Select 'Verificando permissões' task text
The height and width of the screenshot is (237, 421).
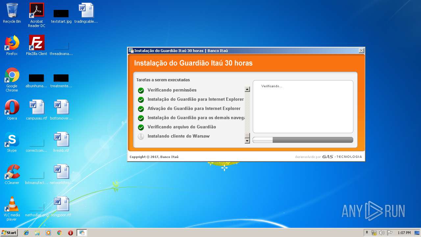point(172,90)
